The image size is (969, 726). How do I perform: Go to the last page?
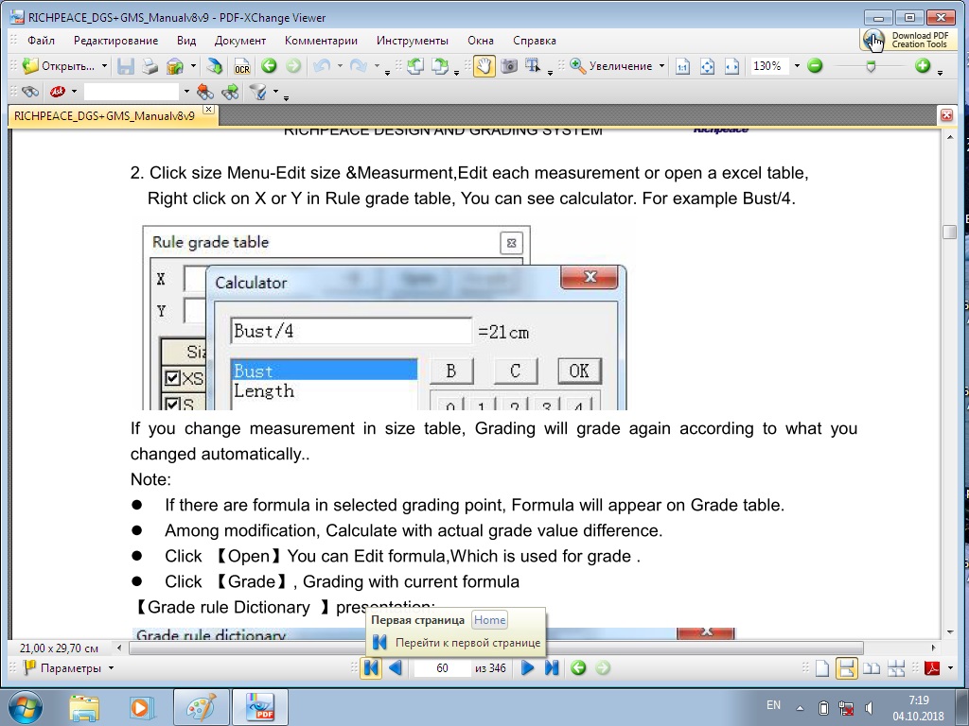pyautogui.click(x=552, y=667)
